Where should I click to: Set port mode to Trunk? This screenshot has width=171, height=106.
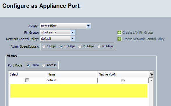pyautogui.click(x=28, y=65)
